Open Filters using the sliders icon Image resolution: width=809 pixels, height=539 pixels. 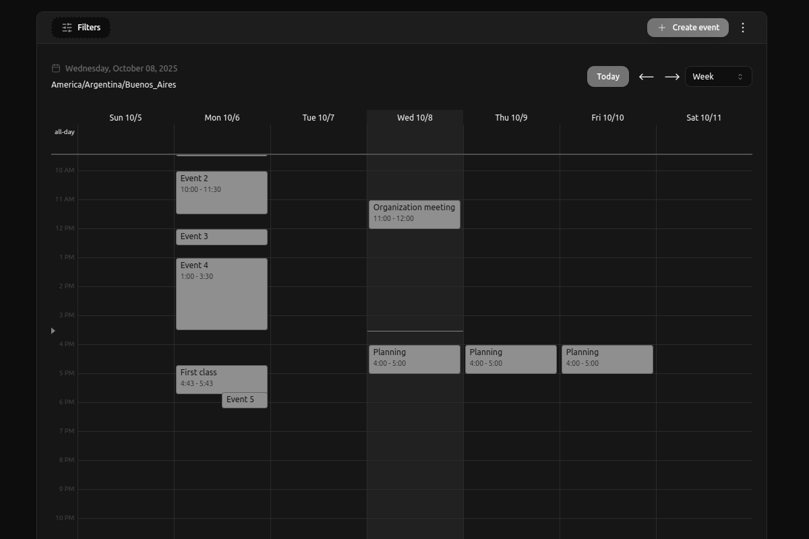click(x=67, y=27)
